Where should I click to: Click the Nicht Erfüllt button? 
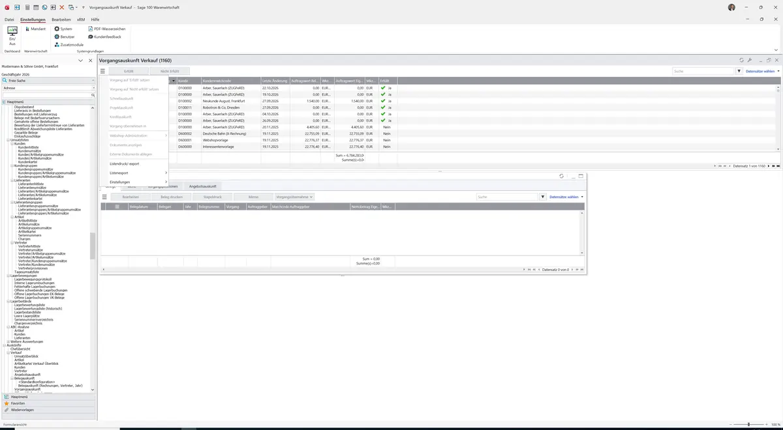point(170,71)
